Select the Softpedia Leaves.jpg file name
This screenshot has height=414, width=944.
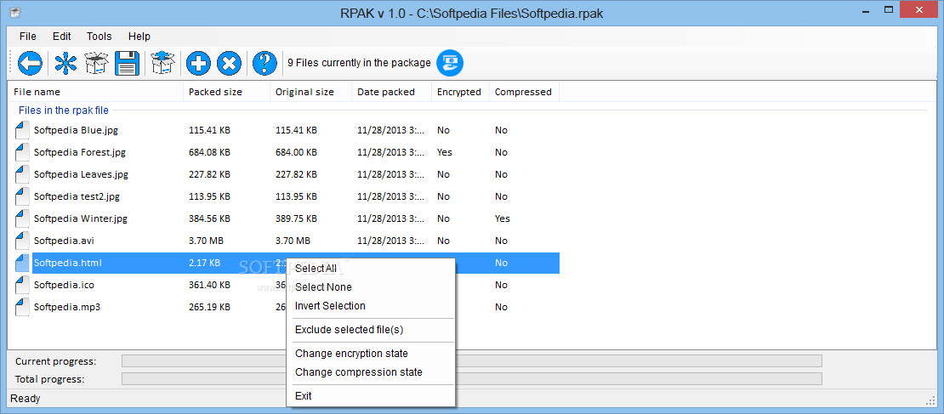click(81, 174)
